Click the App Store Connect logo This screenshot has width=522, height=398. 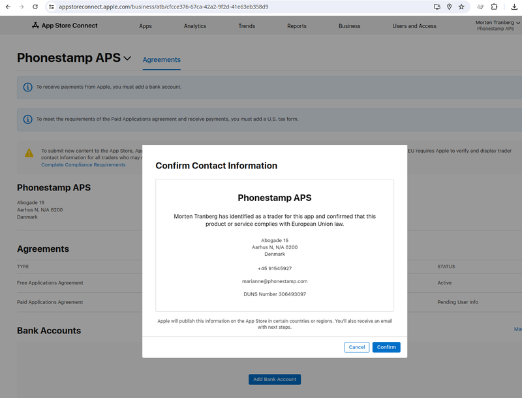tap(65, 25)
